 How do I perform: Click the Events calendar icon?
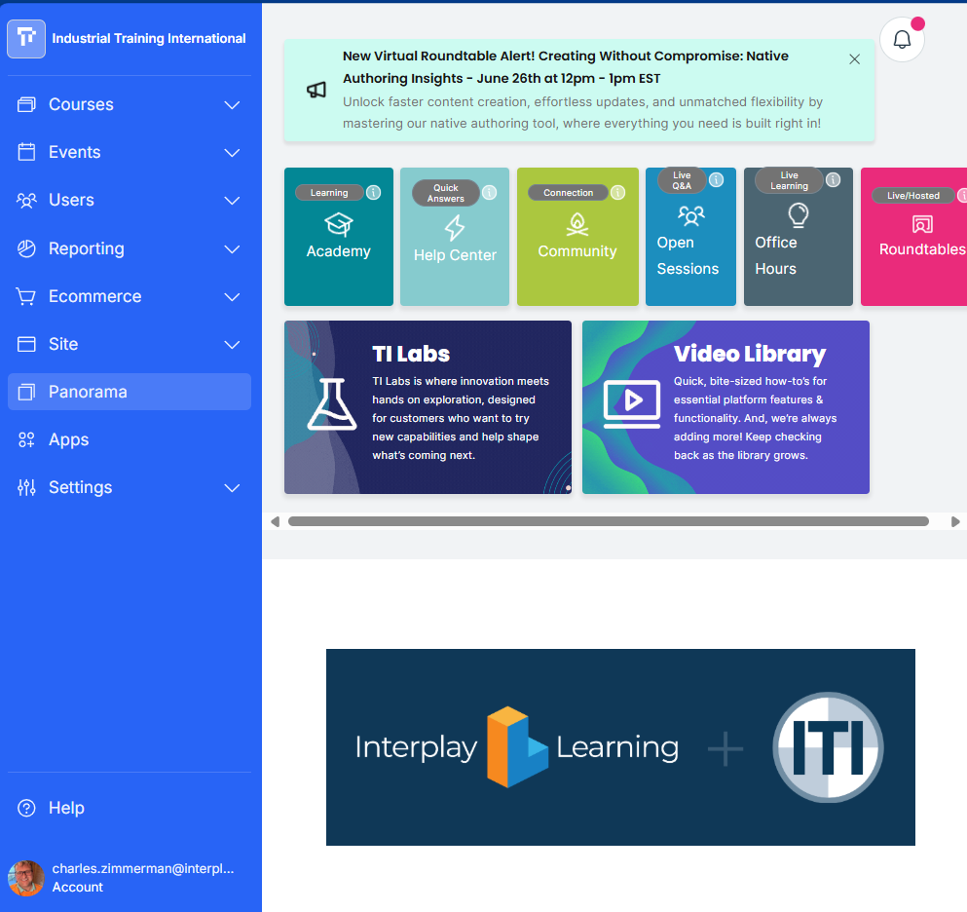(26, 152)
